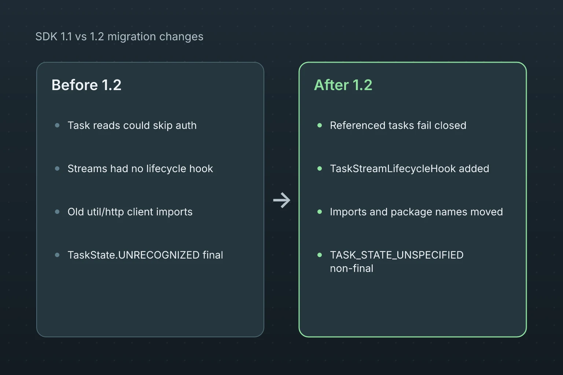This screenshot has height=375, width=563.
Task: Click the bullet beside TaskState.UNRECOGNIZED final
Action: (57, 255)
